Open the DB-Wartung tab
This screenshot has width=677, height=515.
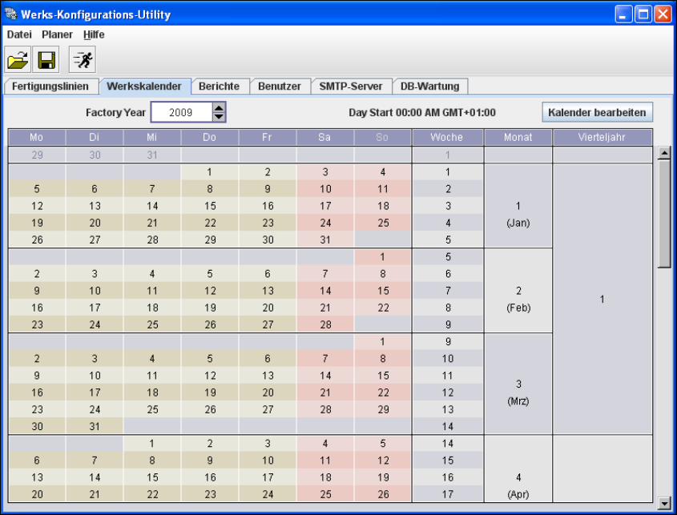(x=429, y=87)
